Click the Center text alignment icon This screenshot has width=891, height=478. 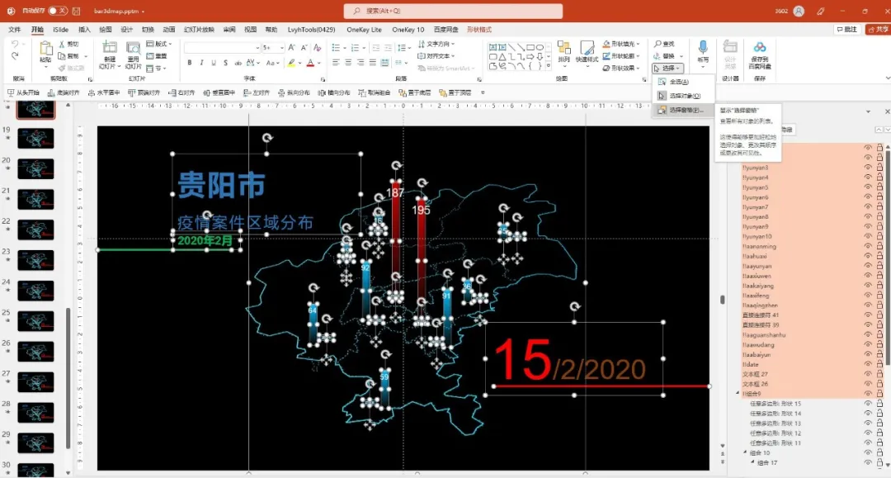[348, 63]
